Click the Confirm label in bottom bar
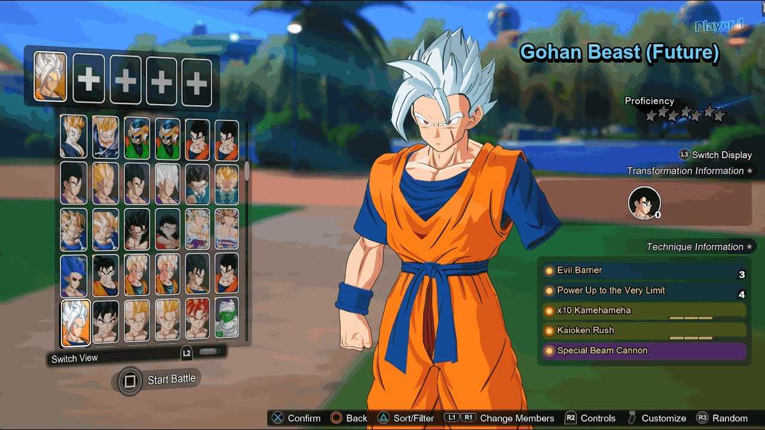 point(304,418)
